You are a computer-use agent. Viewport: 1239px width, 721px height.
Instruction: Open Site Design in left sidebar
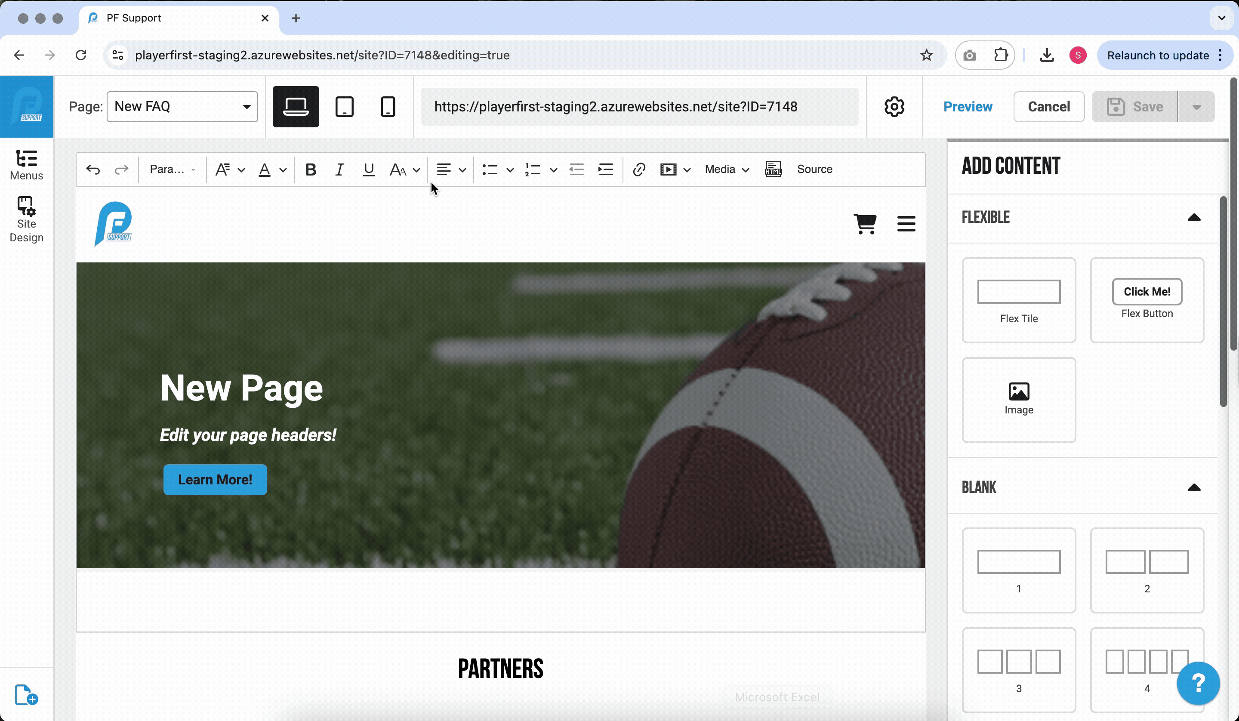tap(27, 219)
